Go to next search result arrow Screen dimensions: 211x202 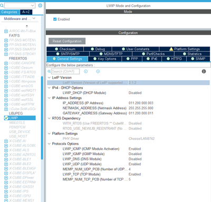98,71
